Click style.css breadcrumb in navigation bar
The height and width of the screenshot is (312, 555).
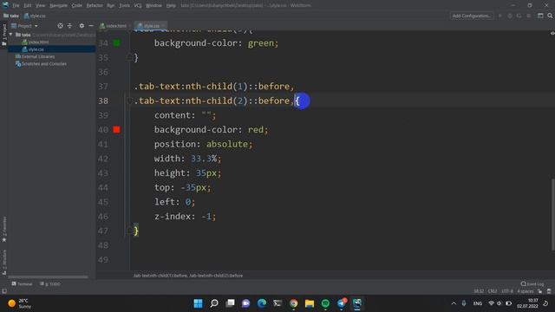click(x=35, y=16)
